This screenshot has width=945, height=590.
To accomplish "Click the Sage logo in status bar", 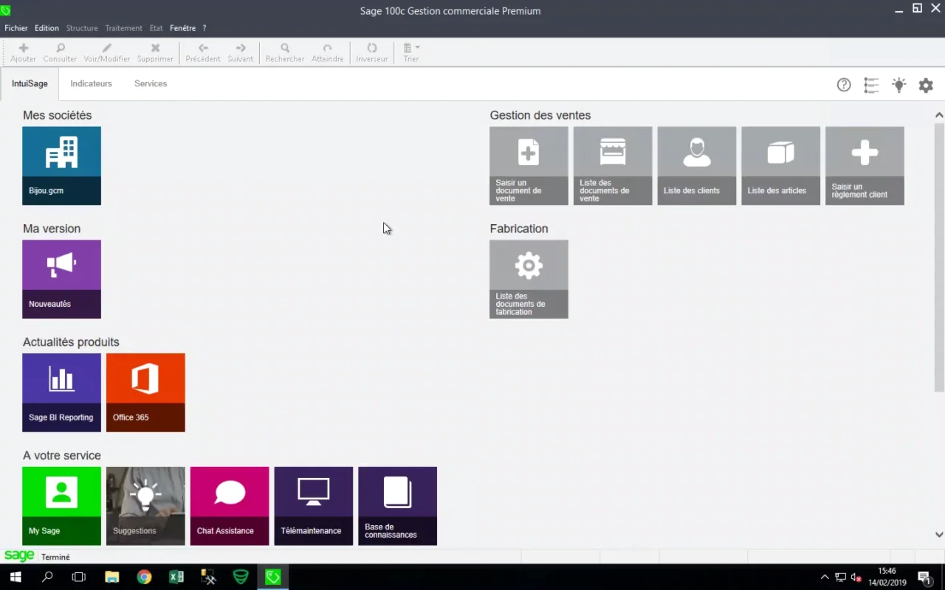I will pos(19,556).
